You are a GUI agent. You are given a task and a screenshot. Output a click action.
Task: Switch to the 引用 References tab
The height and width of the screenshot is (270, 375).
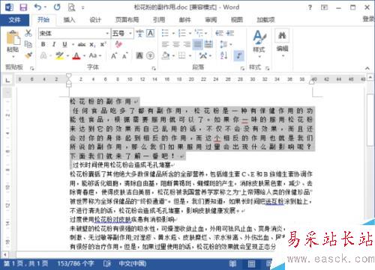159,19
